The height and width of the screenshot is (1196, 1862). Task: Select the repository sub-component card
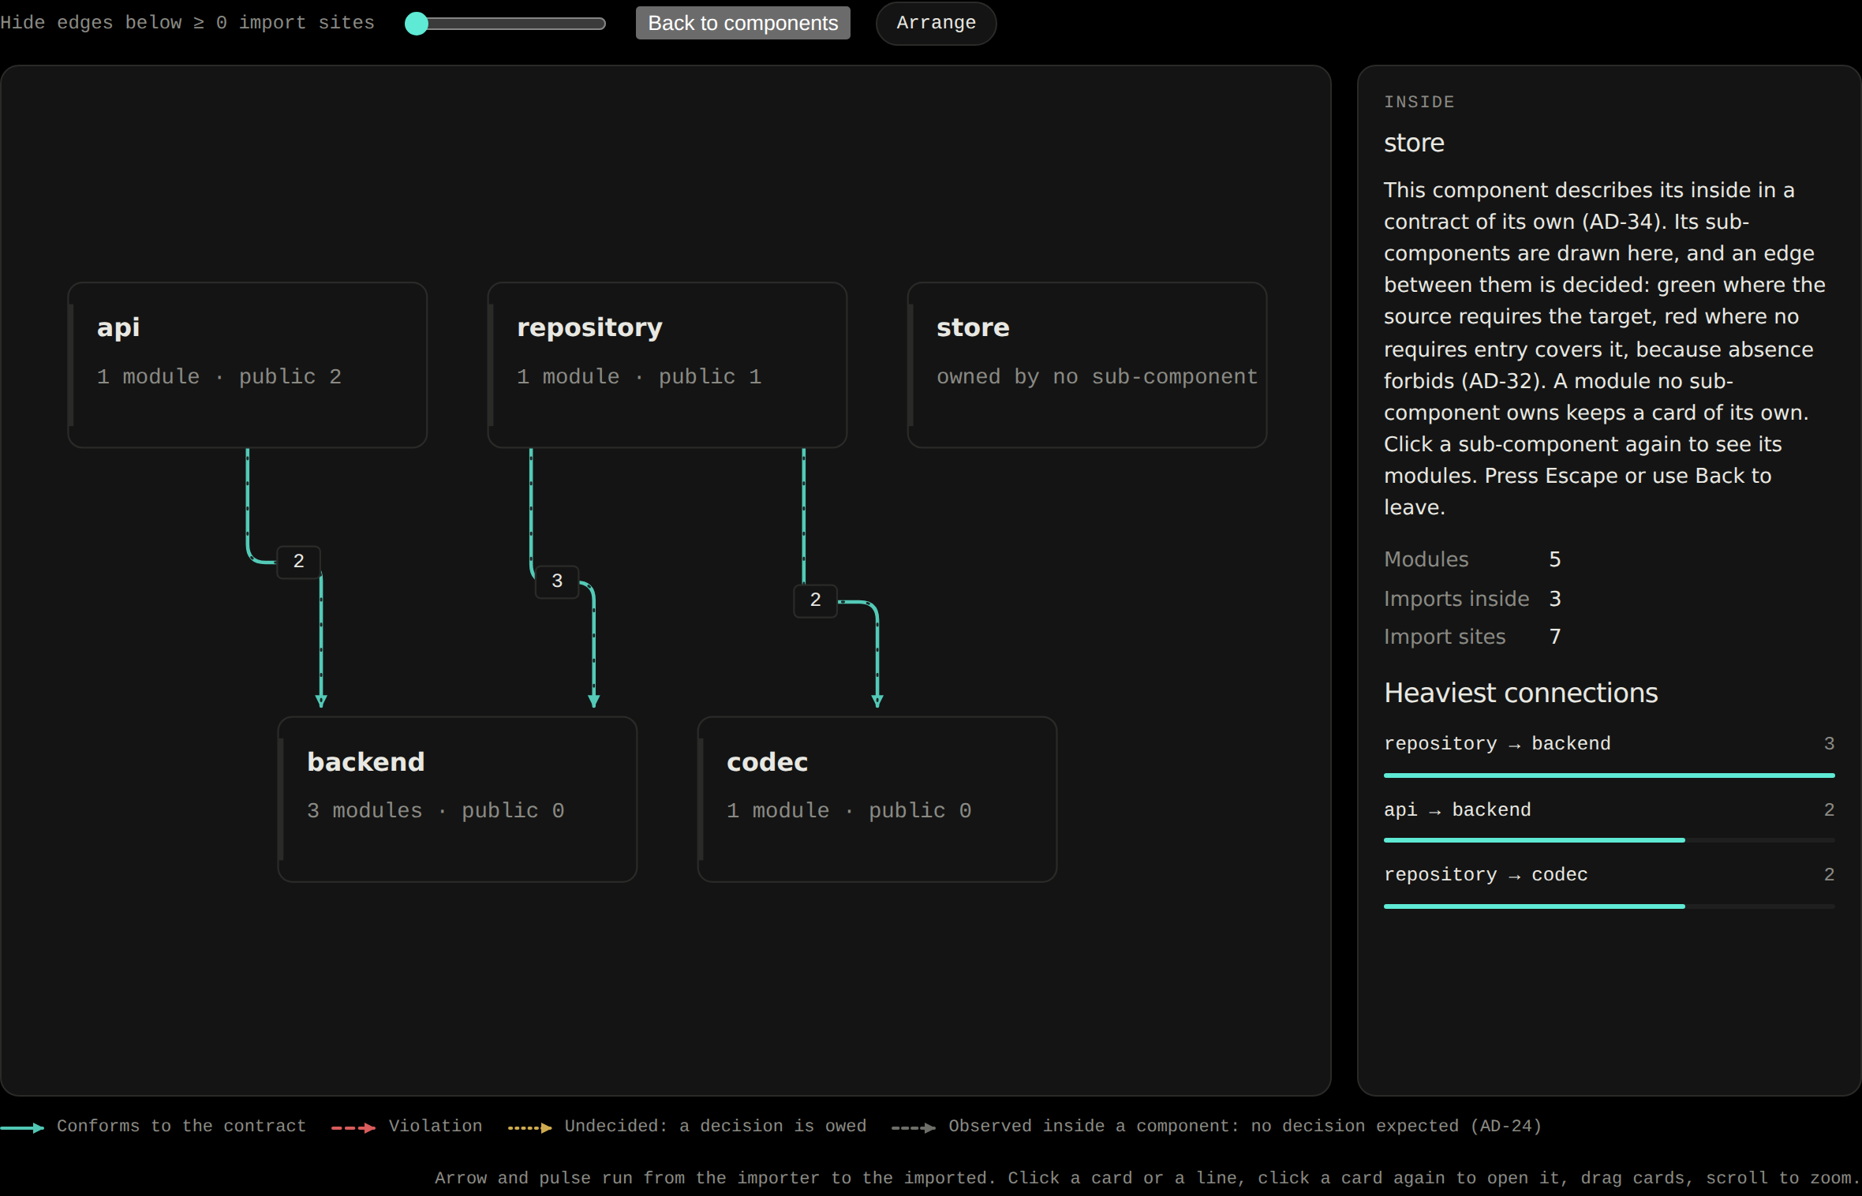tap(667, 365)
